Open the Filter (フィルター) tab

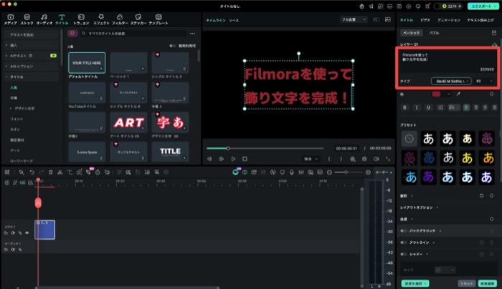(x=120, y=19)
